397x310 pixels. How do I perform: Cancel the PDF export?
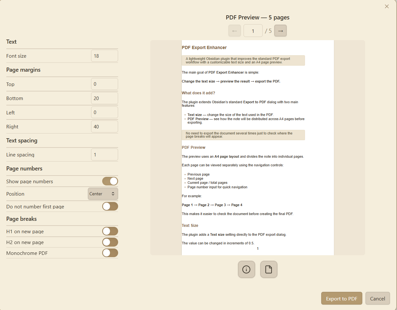378,299
